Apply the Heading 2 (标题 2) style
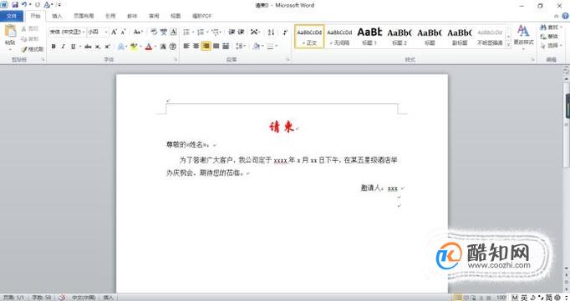This screenshot has width=570, height=301. point(400,37)
